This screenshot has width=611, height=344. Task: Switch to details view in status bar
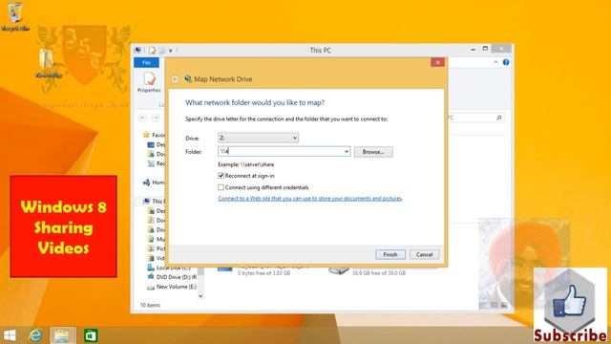(495, 305)
